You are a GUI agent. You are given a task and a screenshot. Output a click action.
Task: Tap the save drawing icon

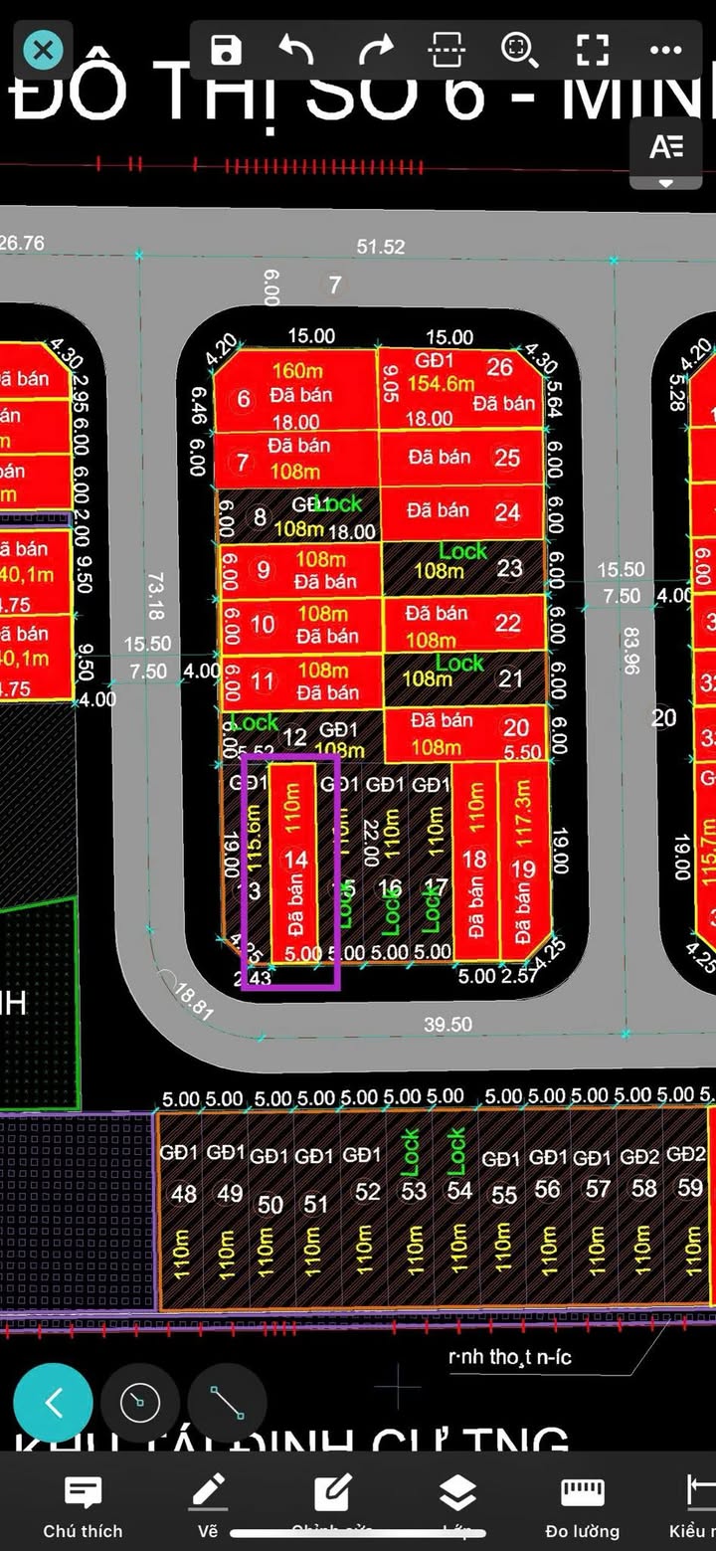tap(227, 50)
